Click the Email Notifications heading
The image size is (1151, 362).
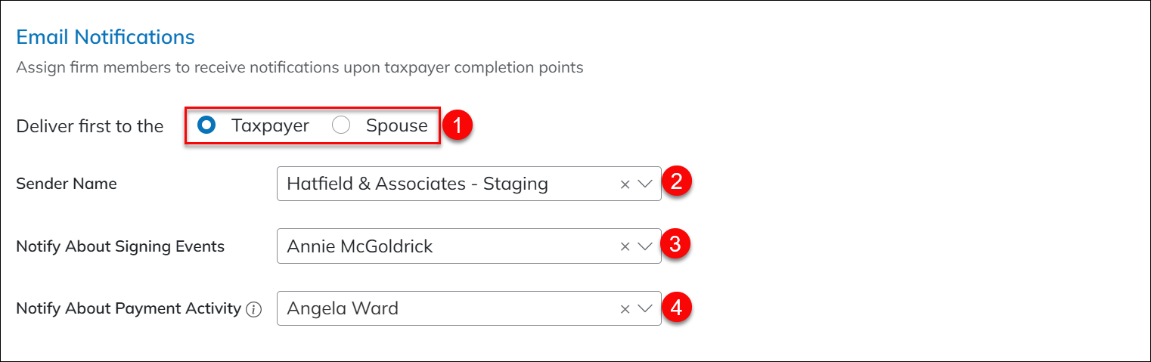[x=105, y=37]
